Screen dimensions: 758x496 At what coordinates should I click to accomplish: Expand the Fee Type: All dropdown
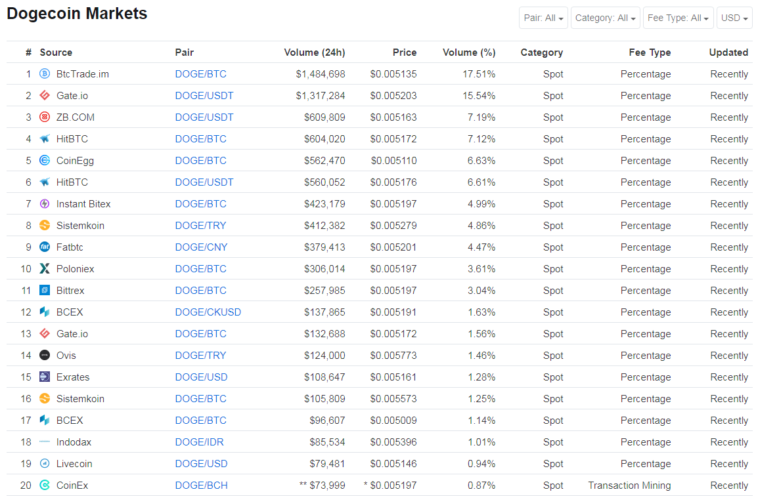coord(679,18)
